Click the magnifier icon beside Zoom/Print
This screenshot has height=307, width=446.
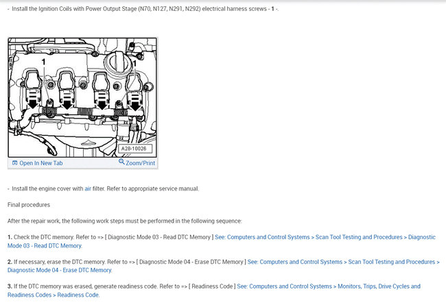[x=121, y=162]
